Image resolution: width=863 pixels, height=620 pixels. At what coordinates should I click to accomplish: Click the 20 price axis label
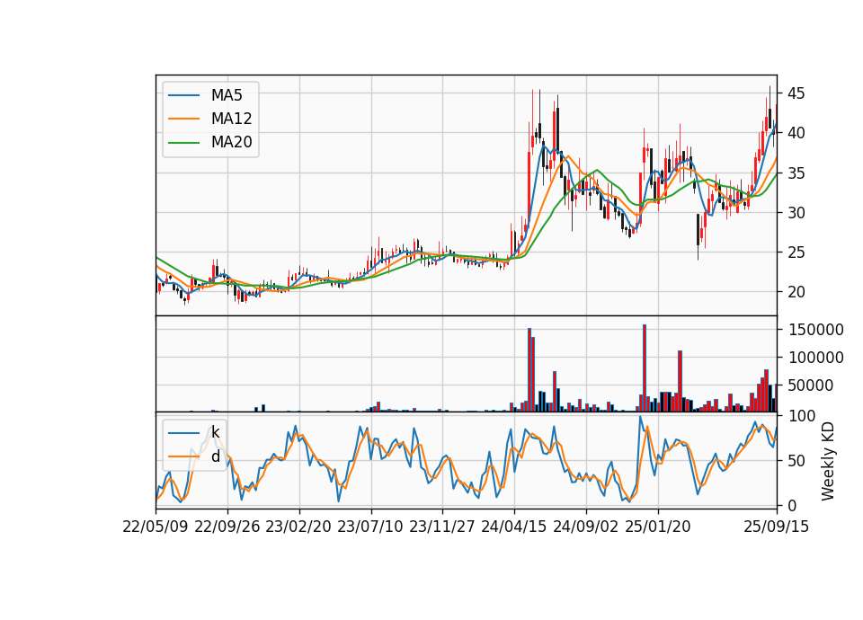pyautogui.click(x=796, y=292)
